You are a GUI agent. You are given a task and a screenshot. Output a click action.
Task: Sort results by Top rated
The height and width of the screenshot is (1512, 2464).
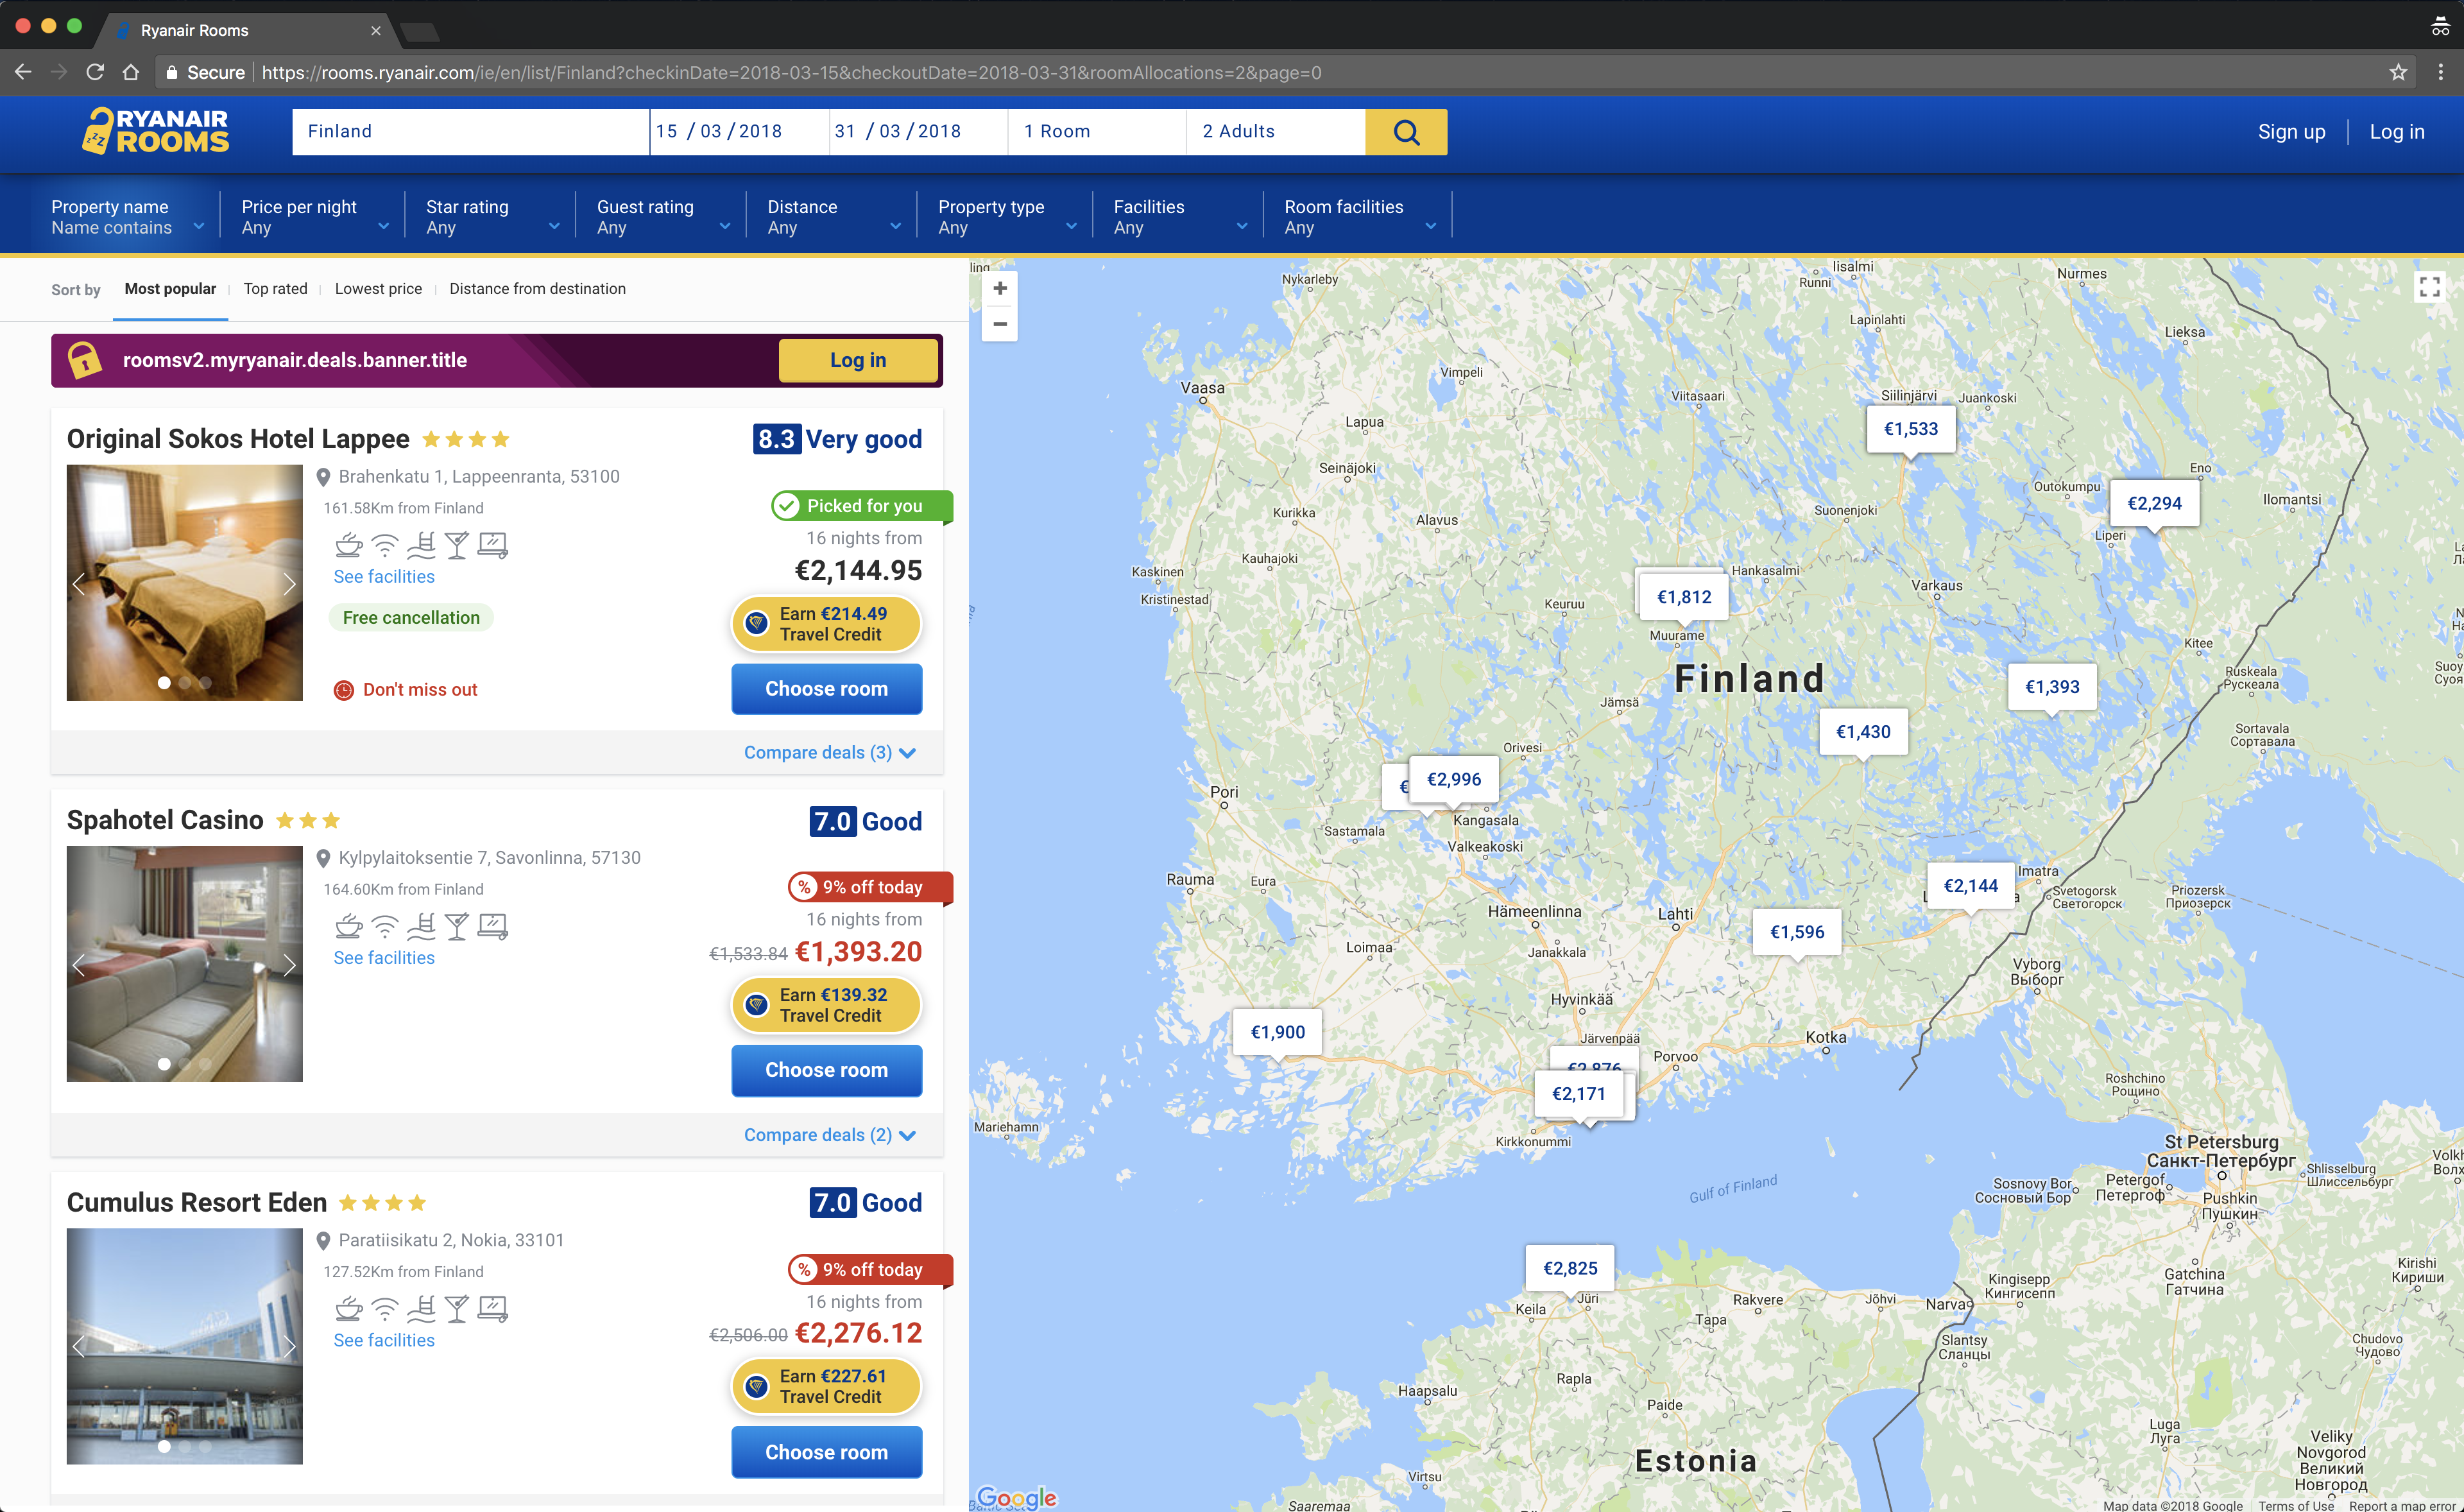coord(275,289)
